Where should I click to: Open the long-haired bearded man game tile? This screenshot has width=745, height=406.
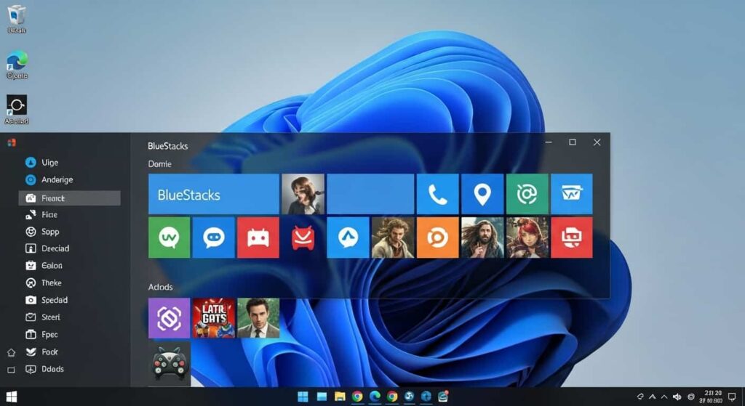pyautogui.click(x=482, y=237)
